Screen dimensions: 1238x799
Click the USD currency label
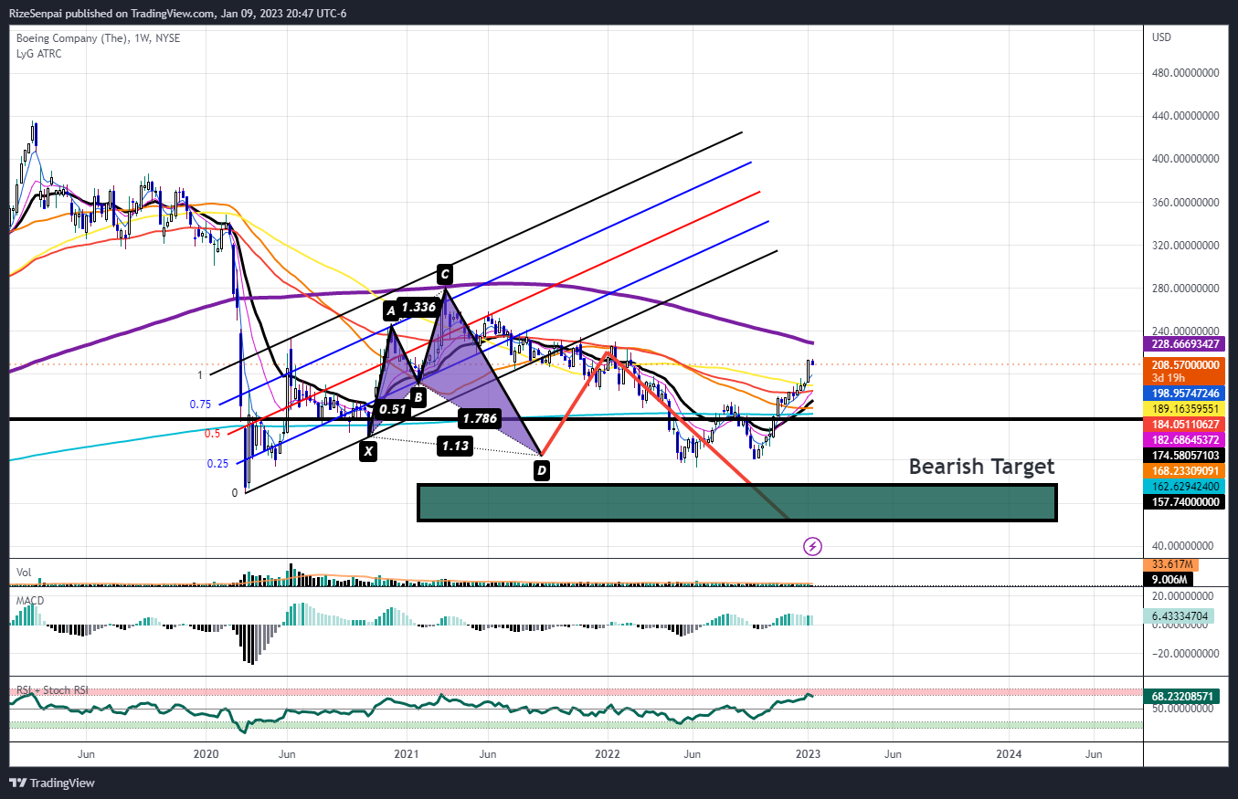1162,37
